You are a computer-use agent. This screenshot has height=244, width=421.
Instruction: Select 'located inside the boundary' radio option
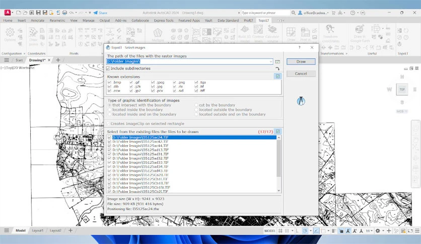(110, 109)
